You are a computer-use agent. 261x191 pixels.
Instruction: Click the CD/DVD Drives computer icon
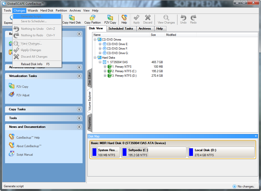click(x=100, y=40)
